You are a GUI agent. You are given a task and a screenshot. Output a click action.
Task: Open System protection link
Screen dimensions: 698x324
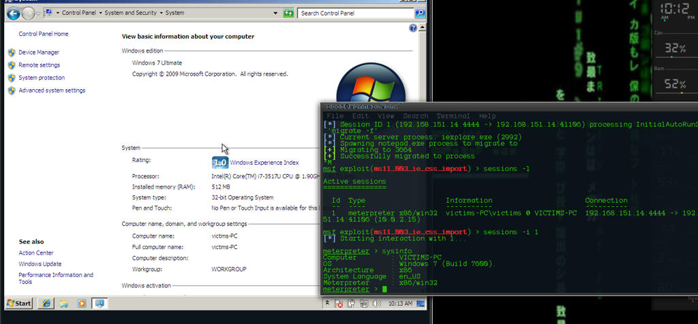[x=42, y=78]
